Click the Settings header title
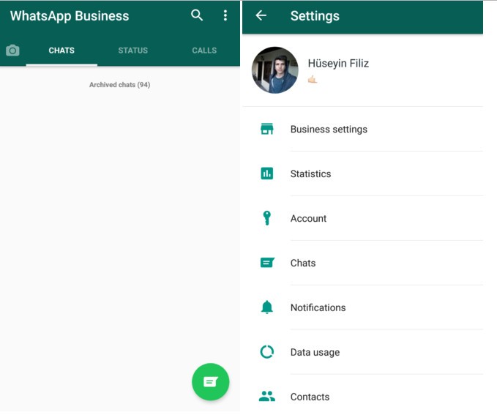497x415 pixels. click(x=315, y=16)
